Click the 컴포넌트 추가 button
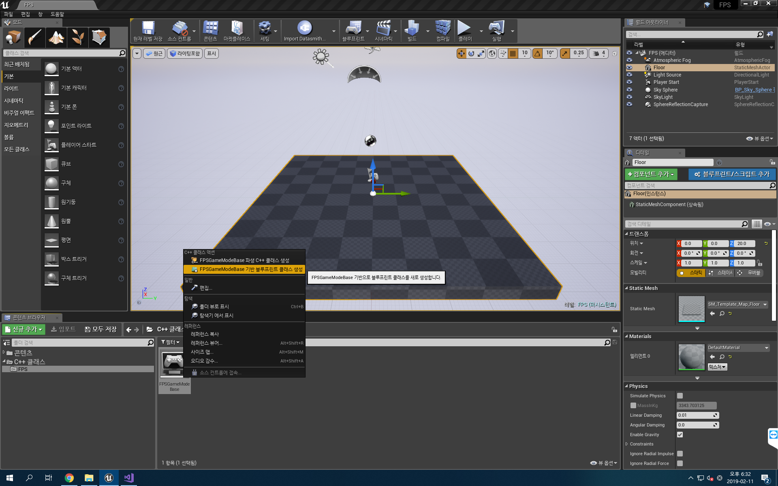 pyautogui.click(x=652, y=174)
